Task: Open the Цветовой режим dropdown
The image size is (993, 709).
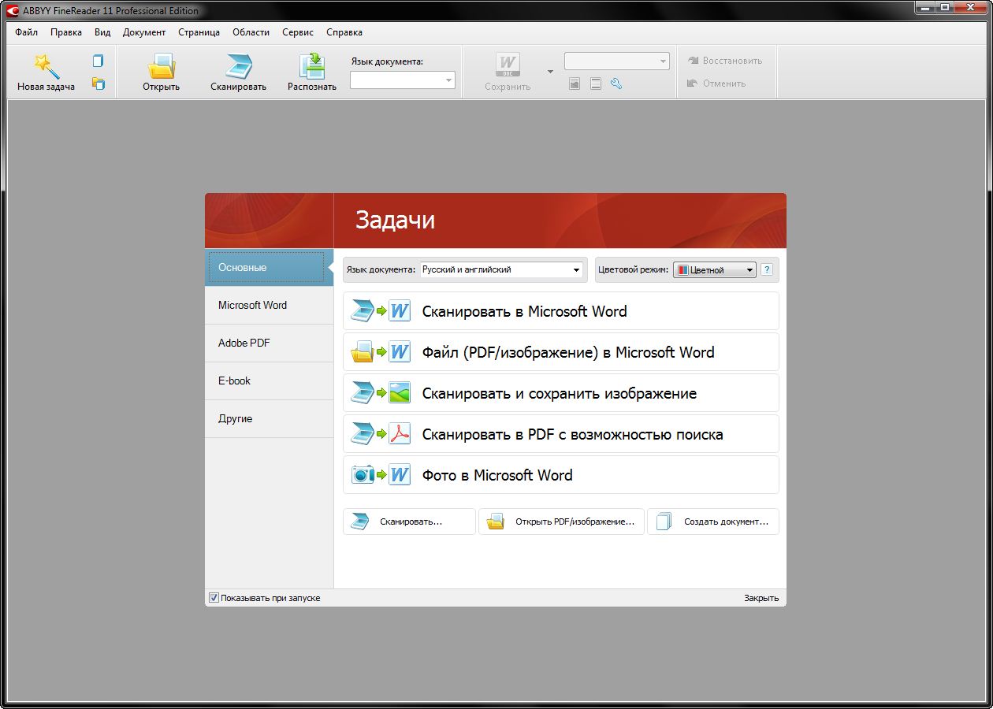Action: pos(749,270)
